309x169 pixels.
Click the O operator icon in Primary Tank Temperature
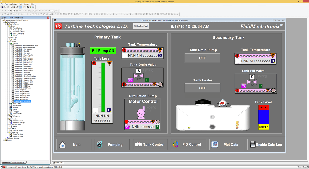pyautogui.click(x=160, y=55)
